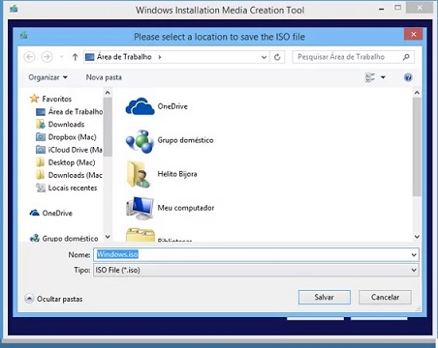
Task: Open Locais recentes in sidebar
Action: (73, 188)
